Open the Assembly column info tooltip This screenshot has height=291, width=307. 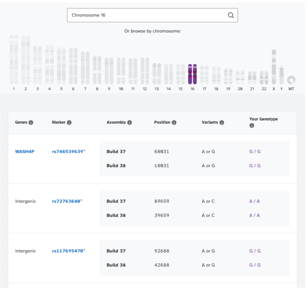point(129,122)
